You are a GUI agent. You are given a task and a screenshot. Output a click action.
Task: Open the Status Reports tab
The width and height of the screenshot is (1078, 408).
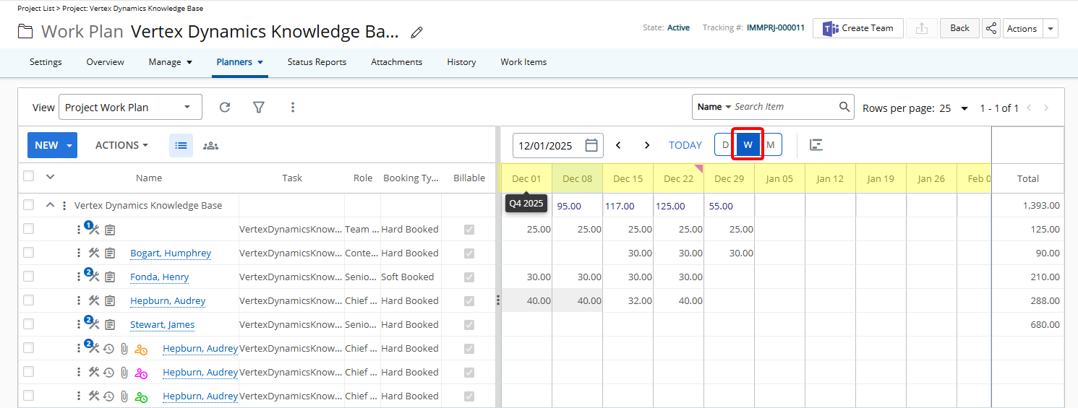pyautogui.click(x=317, y=62)
